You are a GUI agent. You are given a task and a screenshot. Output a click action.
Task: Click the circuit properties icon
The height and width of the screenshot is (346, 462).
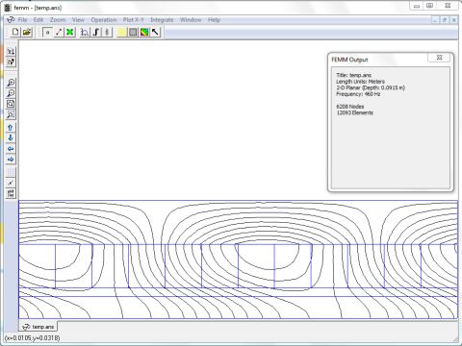(108, 32)
